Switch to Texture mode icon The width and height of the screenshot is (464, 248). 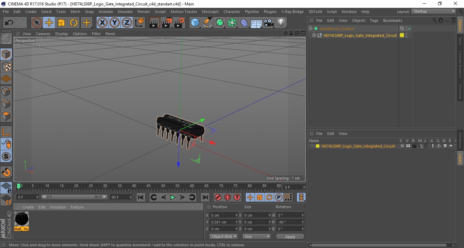6,66
